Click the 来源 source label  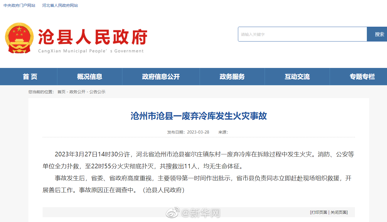(222, 132)
